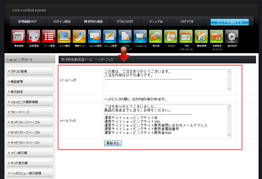Expand カテゴリ管理 in the sidebar

click(29, 71)
